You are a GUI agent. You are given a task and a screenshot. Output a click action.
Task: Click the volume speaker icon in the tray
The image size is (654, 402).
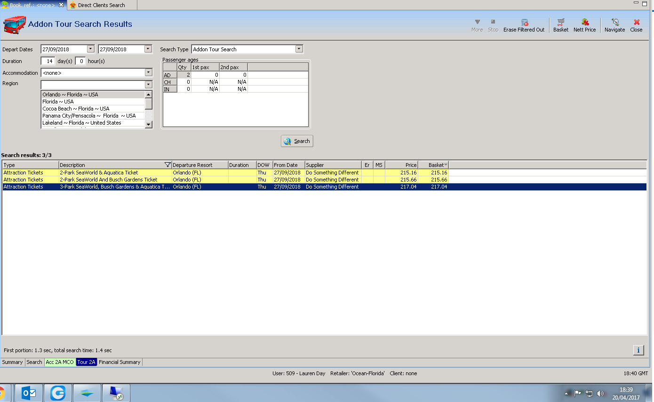click(x=600, y=394)
